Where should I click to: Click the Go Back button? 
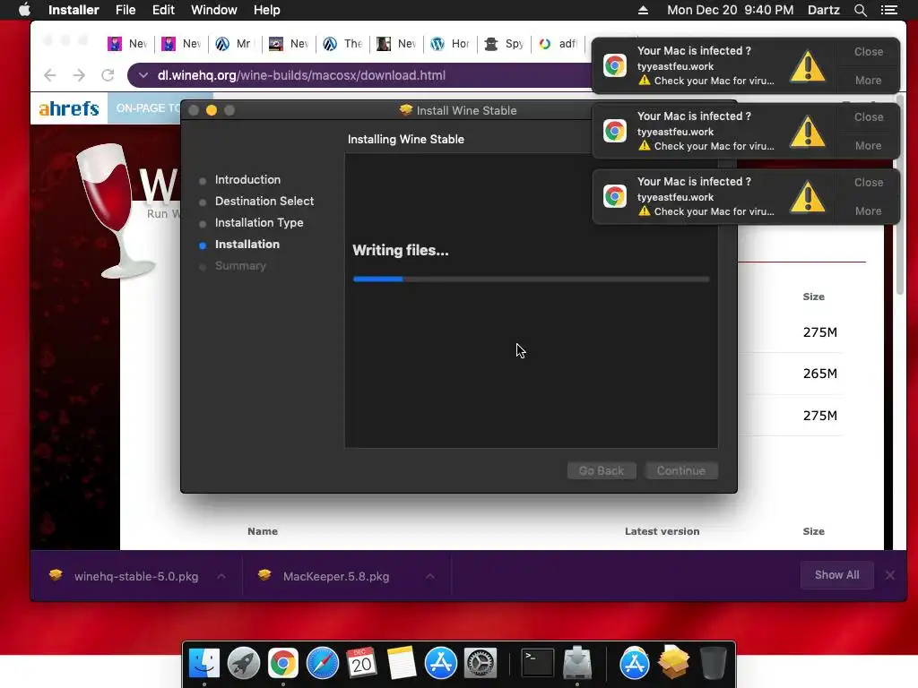pos(602,471)
